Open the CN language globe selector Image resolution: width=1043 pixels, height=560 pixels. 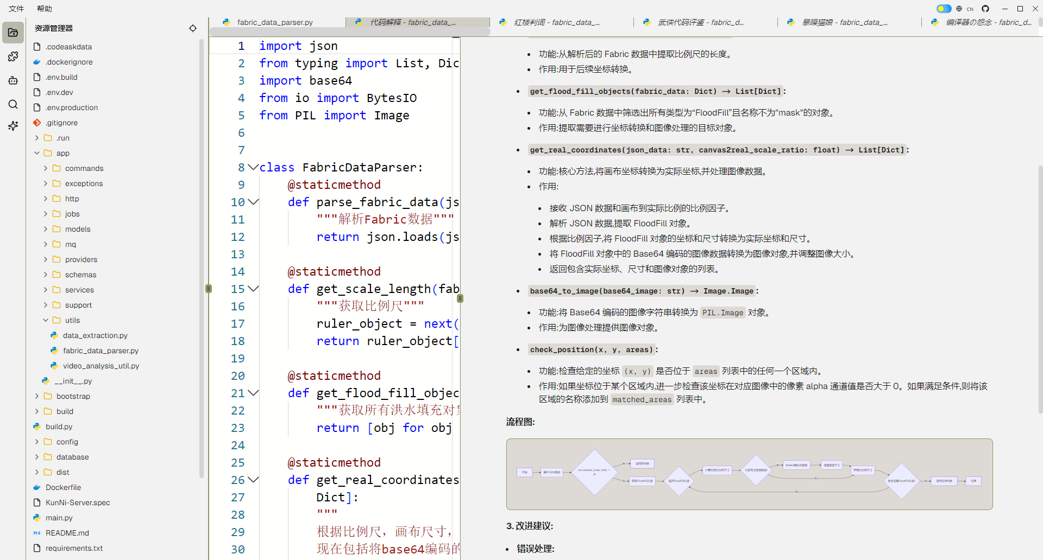pyautogui.click(x=965, y=9)
